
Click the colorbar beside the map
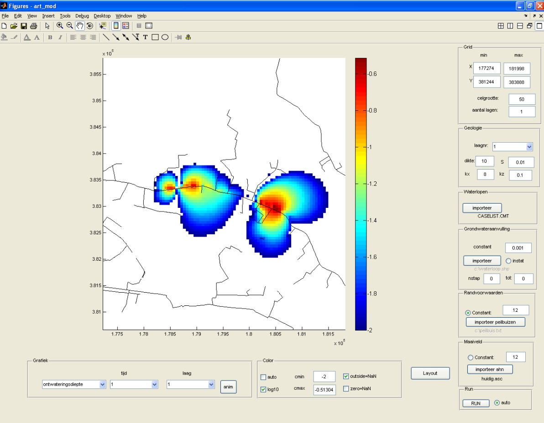[361, 194]
